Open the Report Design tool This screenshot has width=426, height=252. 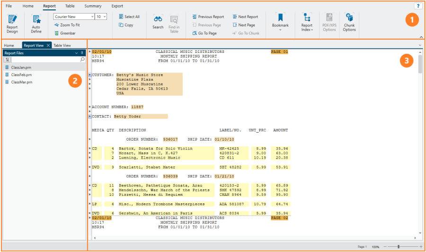coord(12,24)
